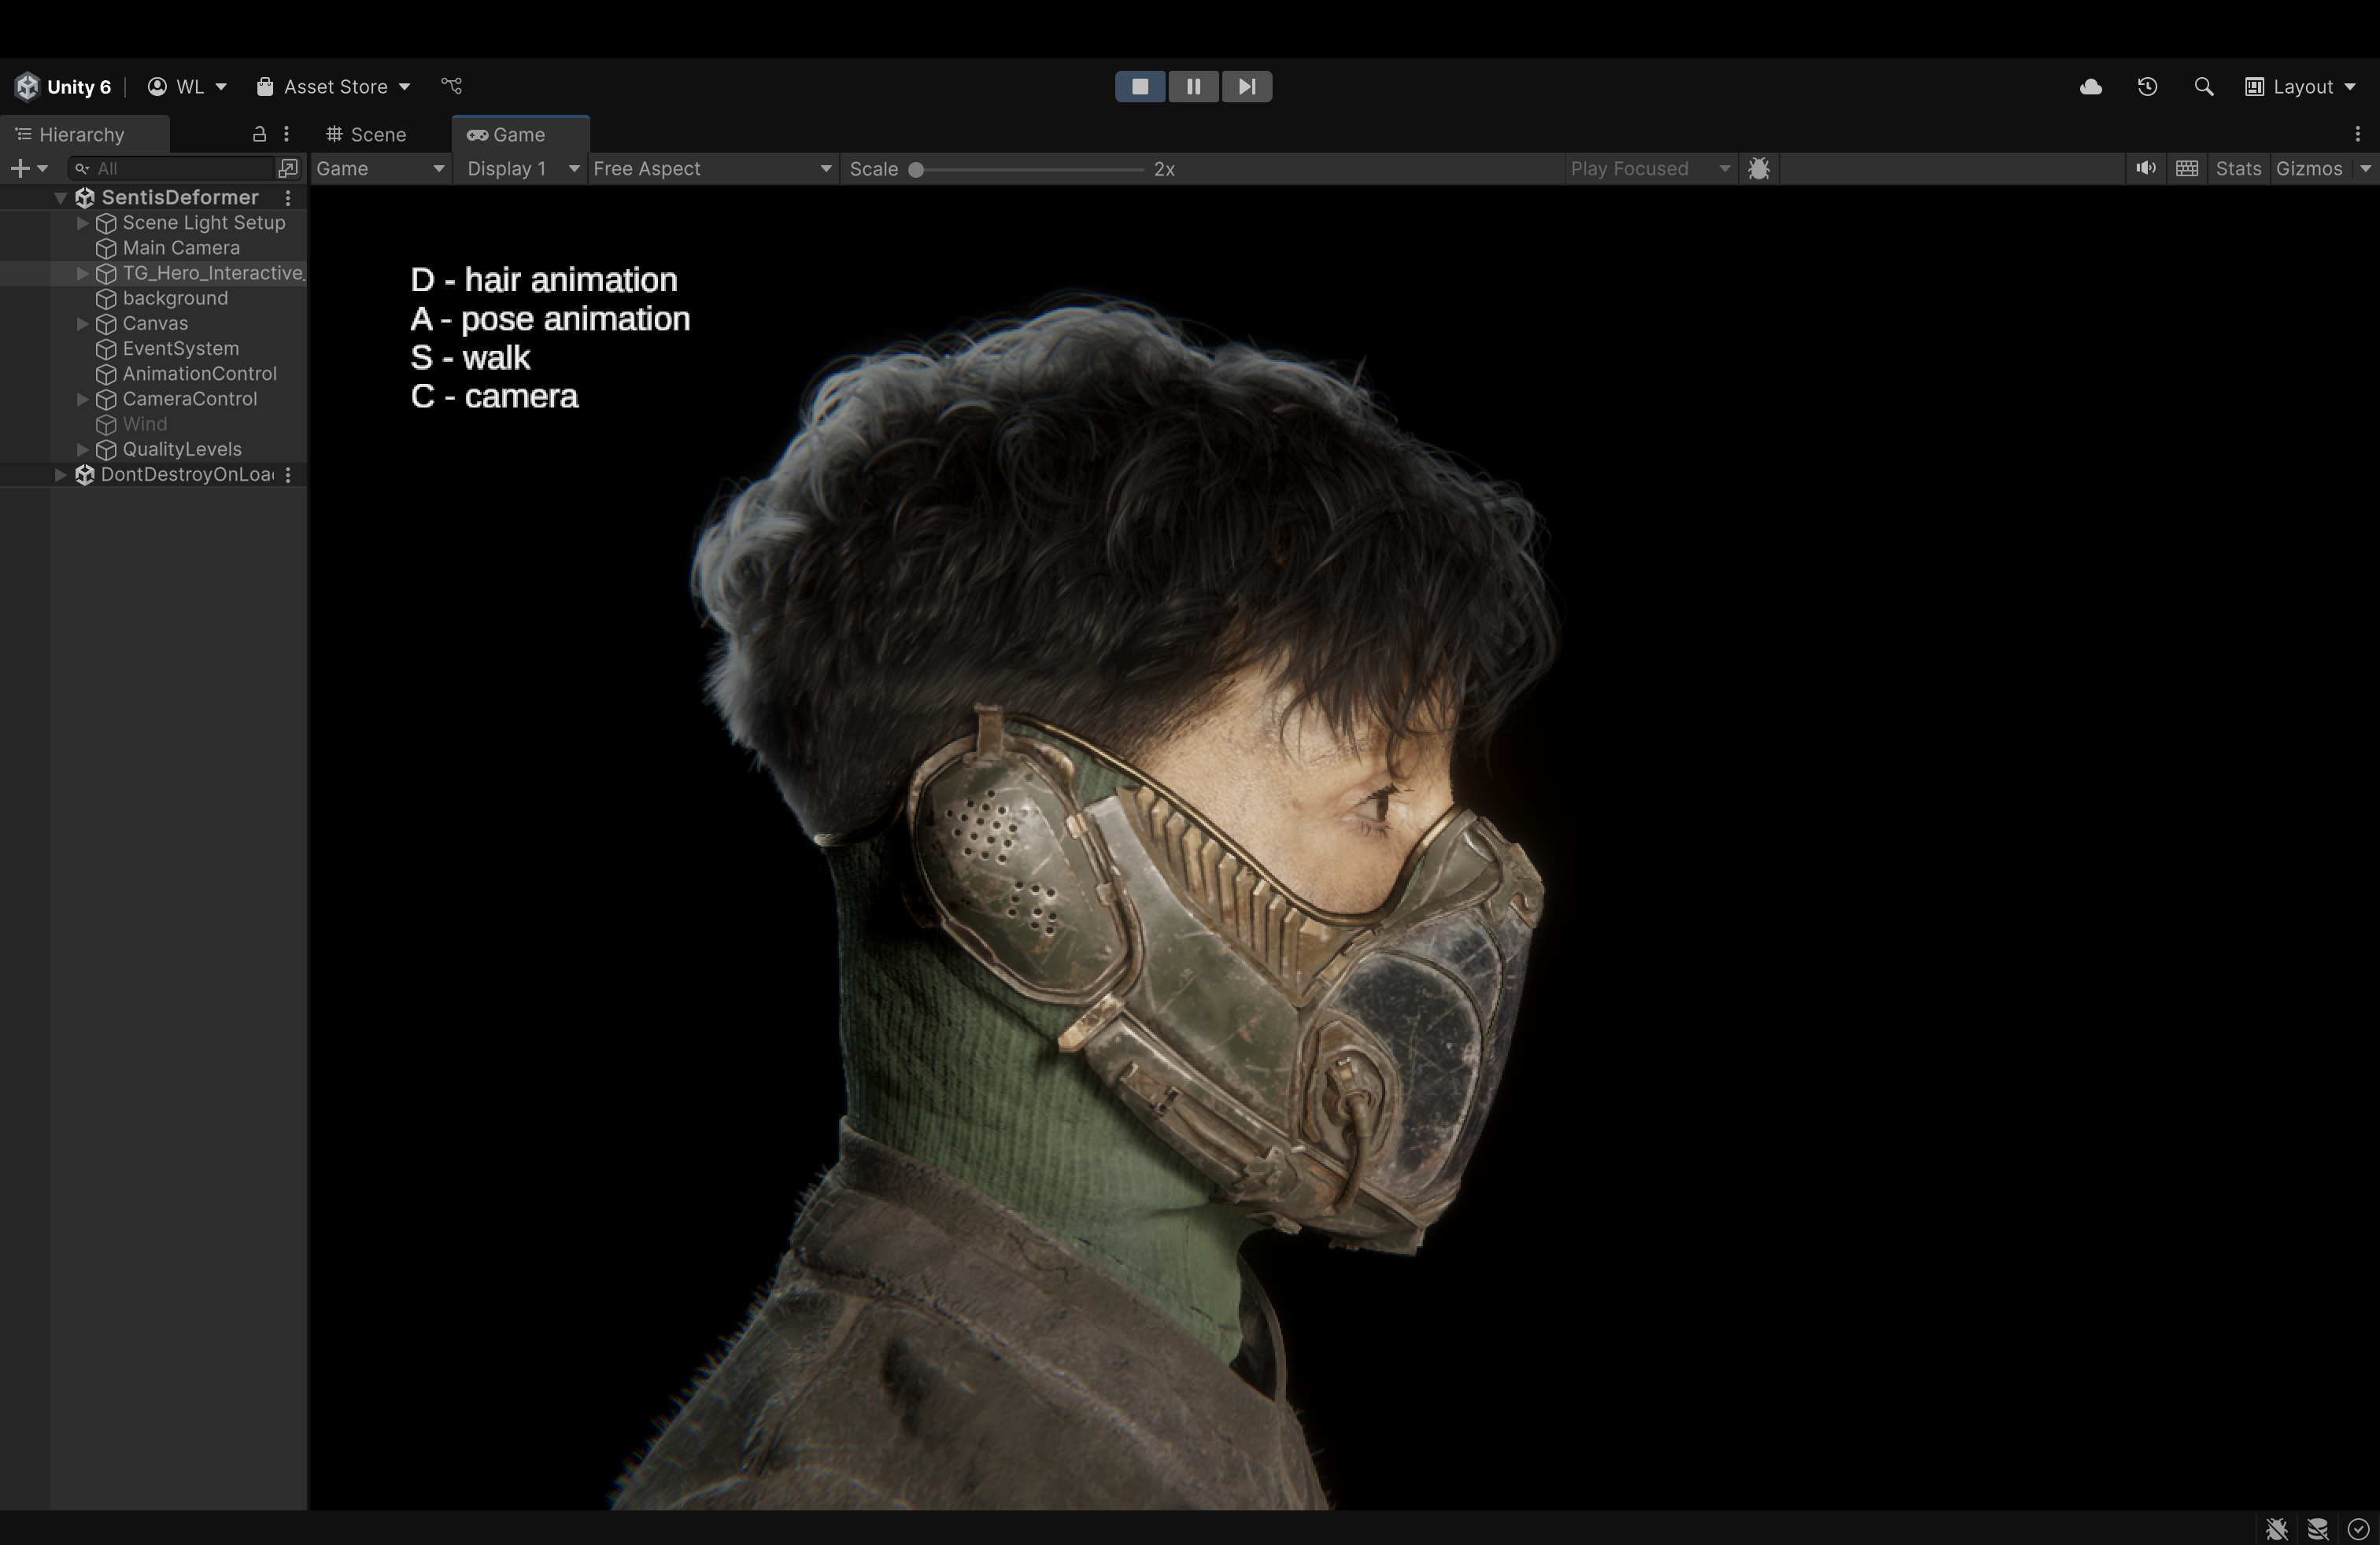The height and width of the screenshot is (1545, 2380).
Task: Open the global search magnifier icon
Action: click(2203, 87)
